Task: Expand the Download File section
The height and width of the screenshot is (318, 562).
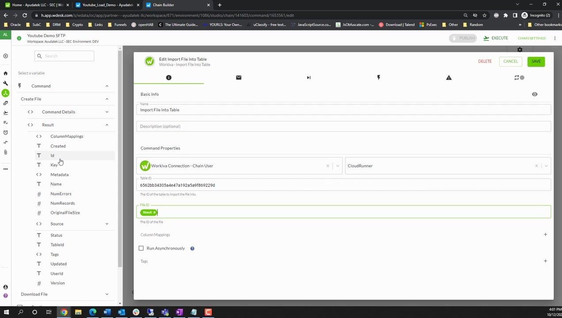Action: pyautogui.click(x=107, y=294)
